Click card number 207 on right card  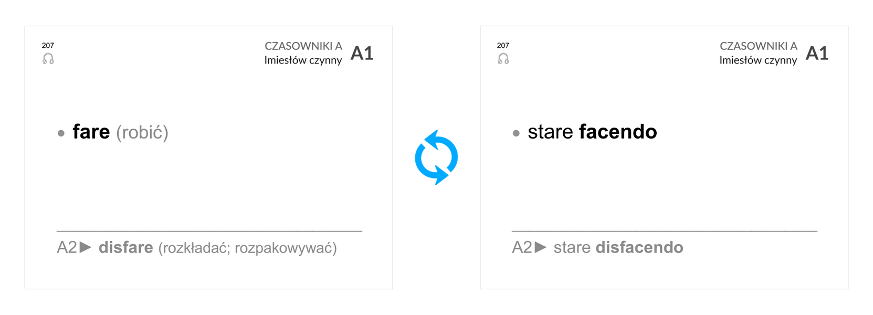503,46
